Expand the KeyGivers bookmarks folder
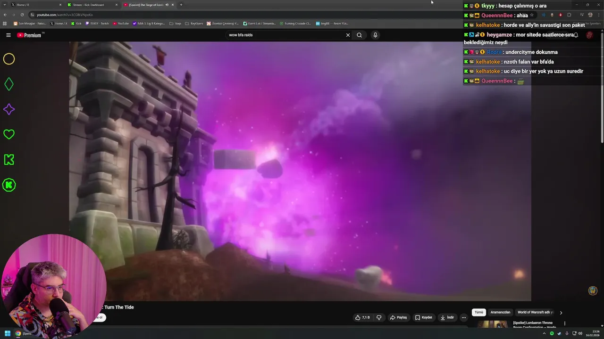The width and height of the screenshot is (604, 339). coord(194,23)
